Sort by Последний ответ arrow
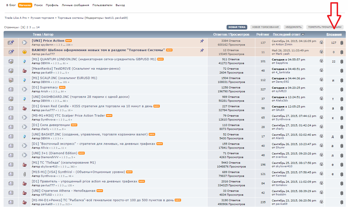This screenshot has height=207, width=348. coord(303,35)
